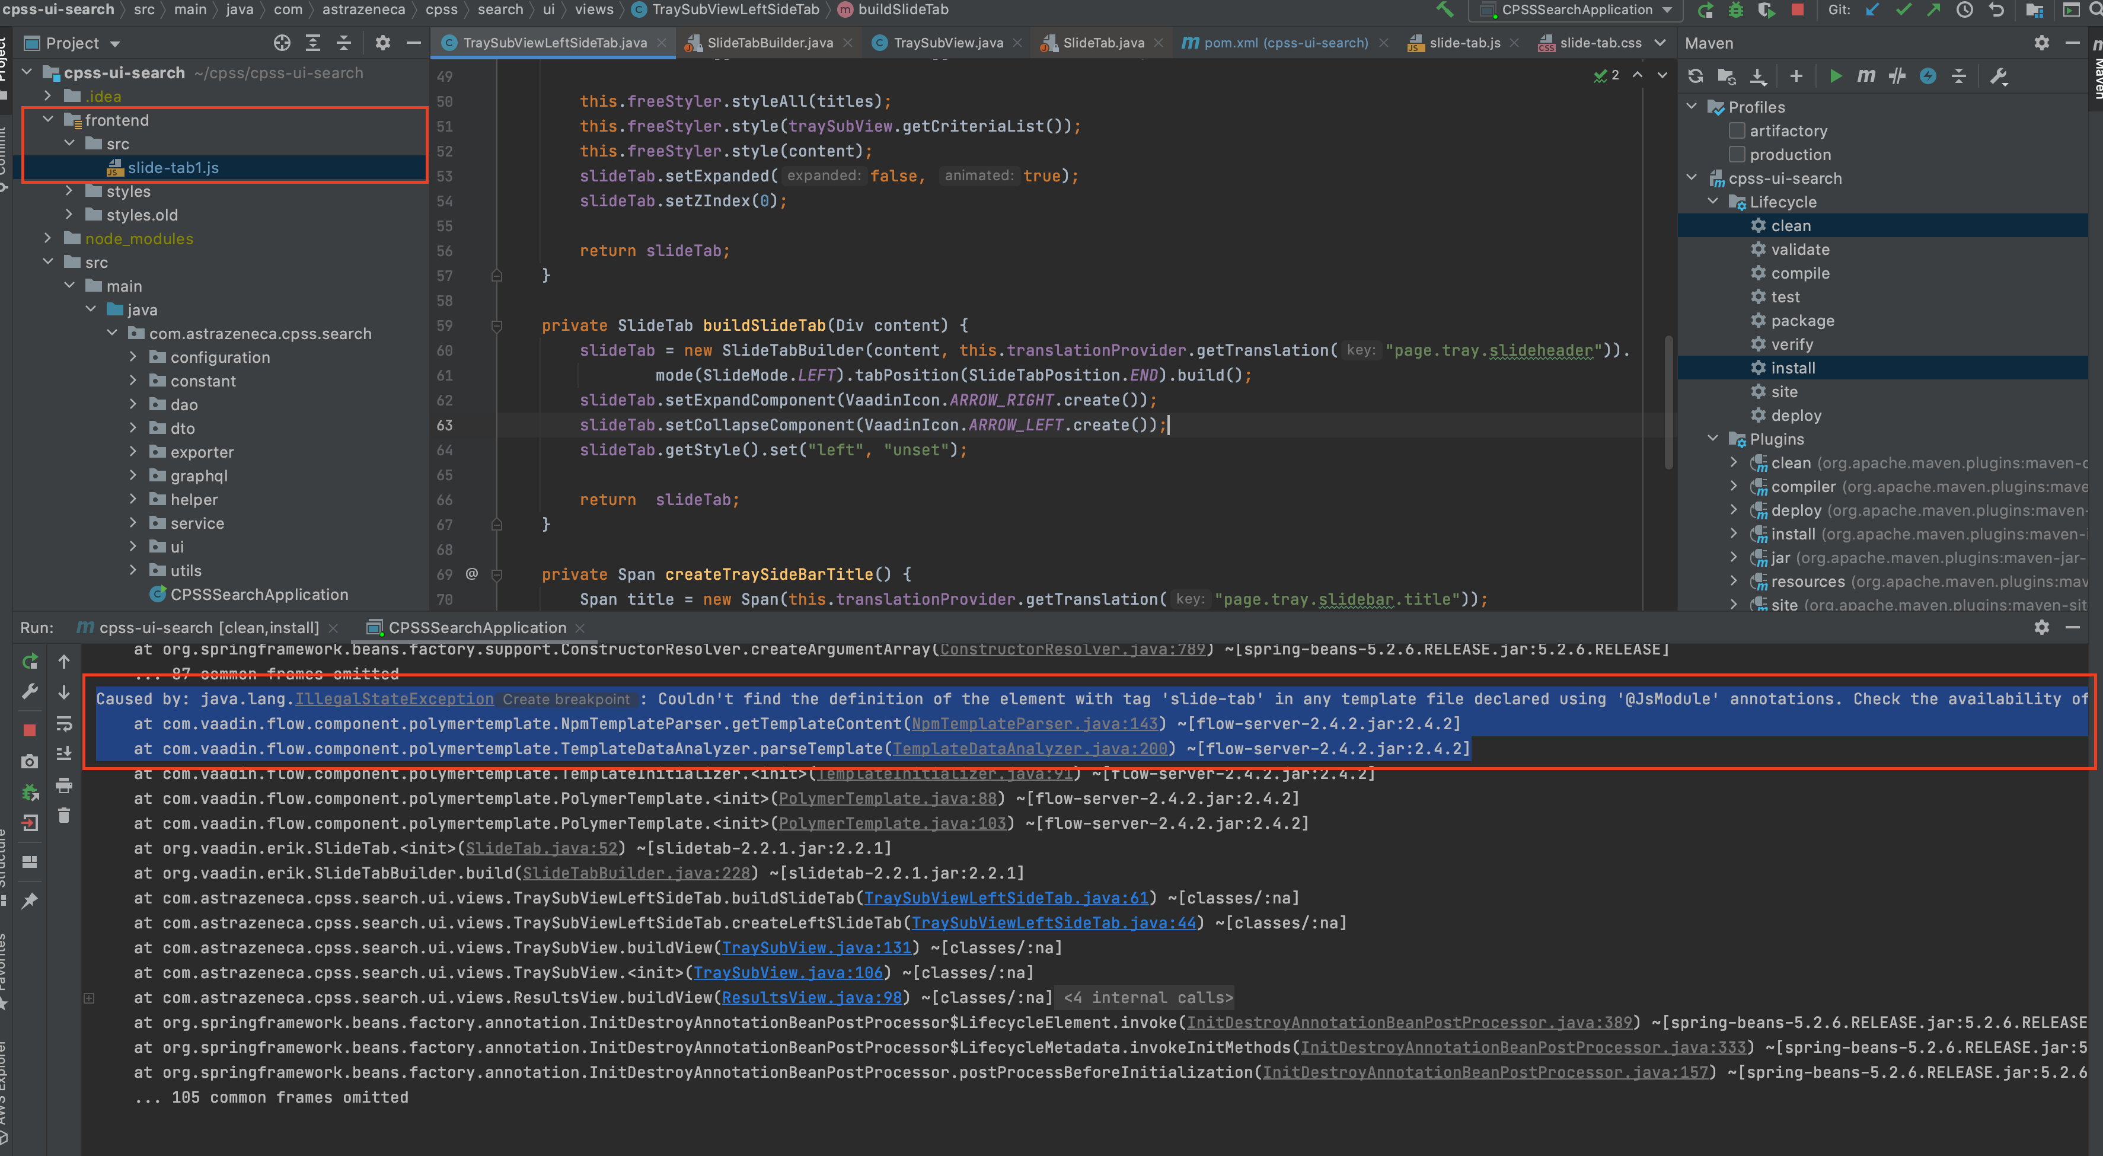
Task: Print console output with printer icon
Action: 63,785
